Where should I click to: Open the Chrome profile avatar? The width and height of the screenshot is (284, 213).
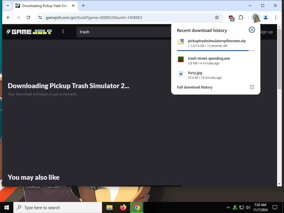[x=266, y=17]
